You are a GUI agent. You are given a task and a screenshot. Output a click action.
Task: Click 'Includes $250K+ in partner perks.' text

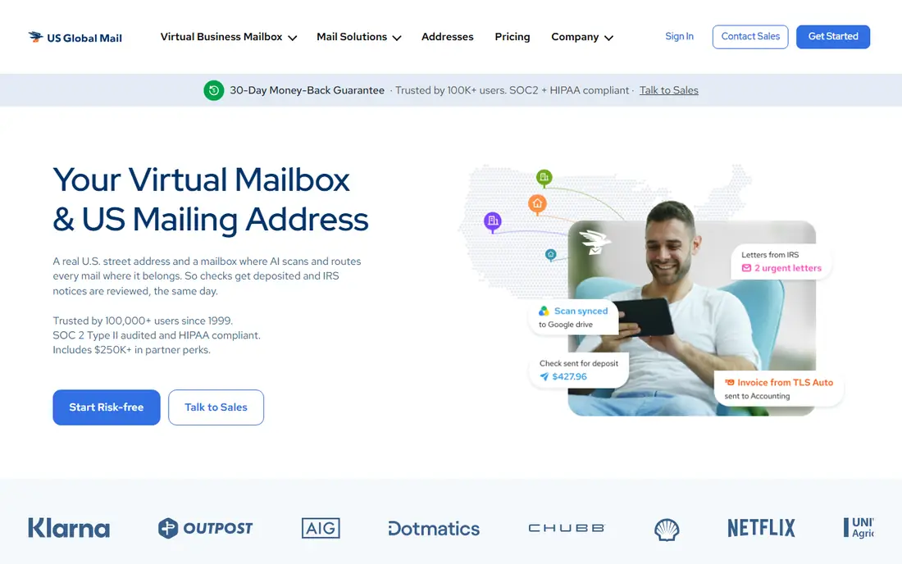pyautogui.click(x=132, y=349)
